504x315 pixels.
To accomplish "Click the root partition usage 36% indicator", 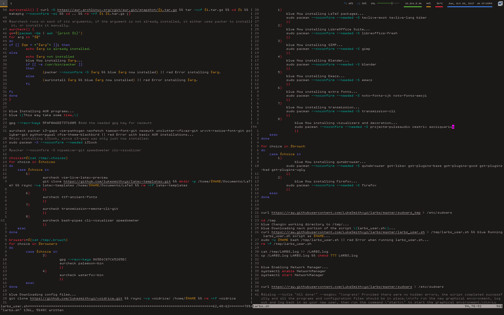I will click(362, 4).
